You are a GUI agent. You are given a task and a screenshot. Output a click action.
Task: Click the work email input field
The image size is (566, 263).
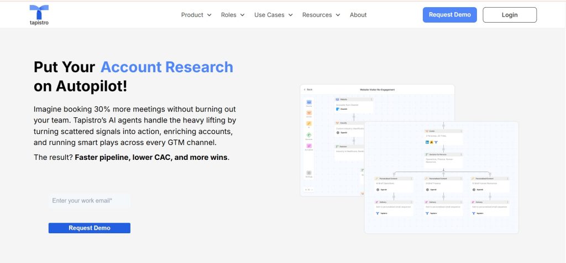tap(90, 201)
